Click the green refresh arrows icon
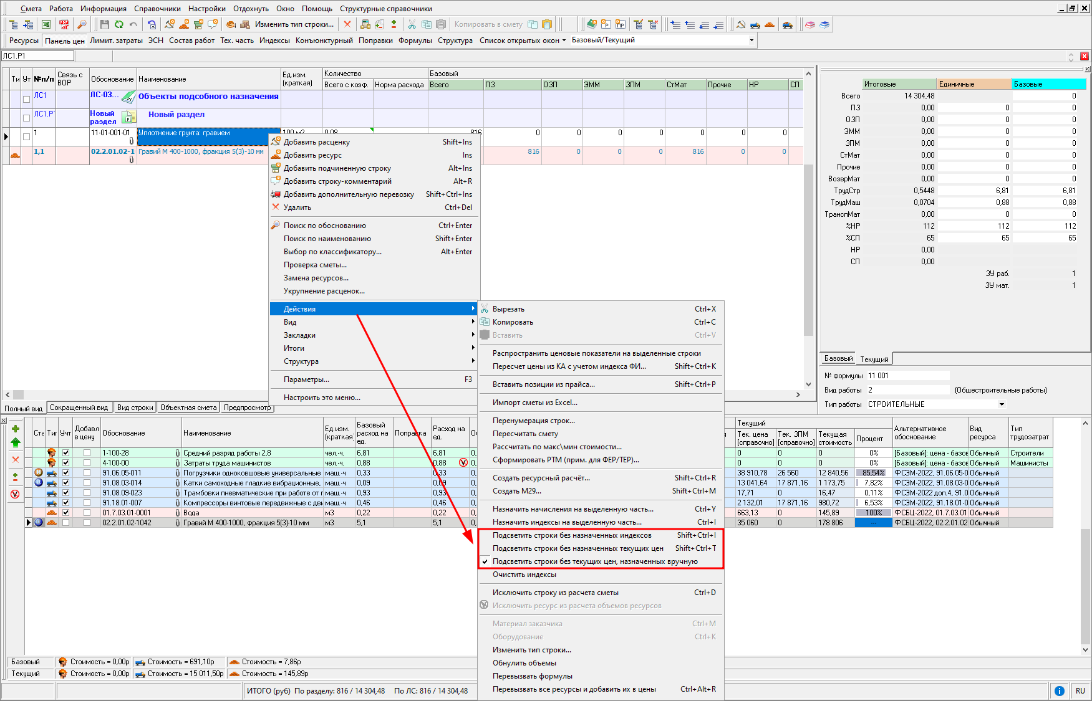1092x701 pixels. click(x=118, y=24)
